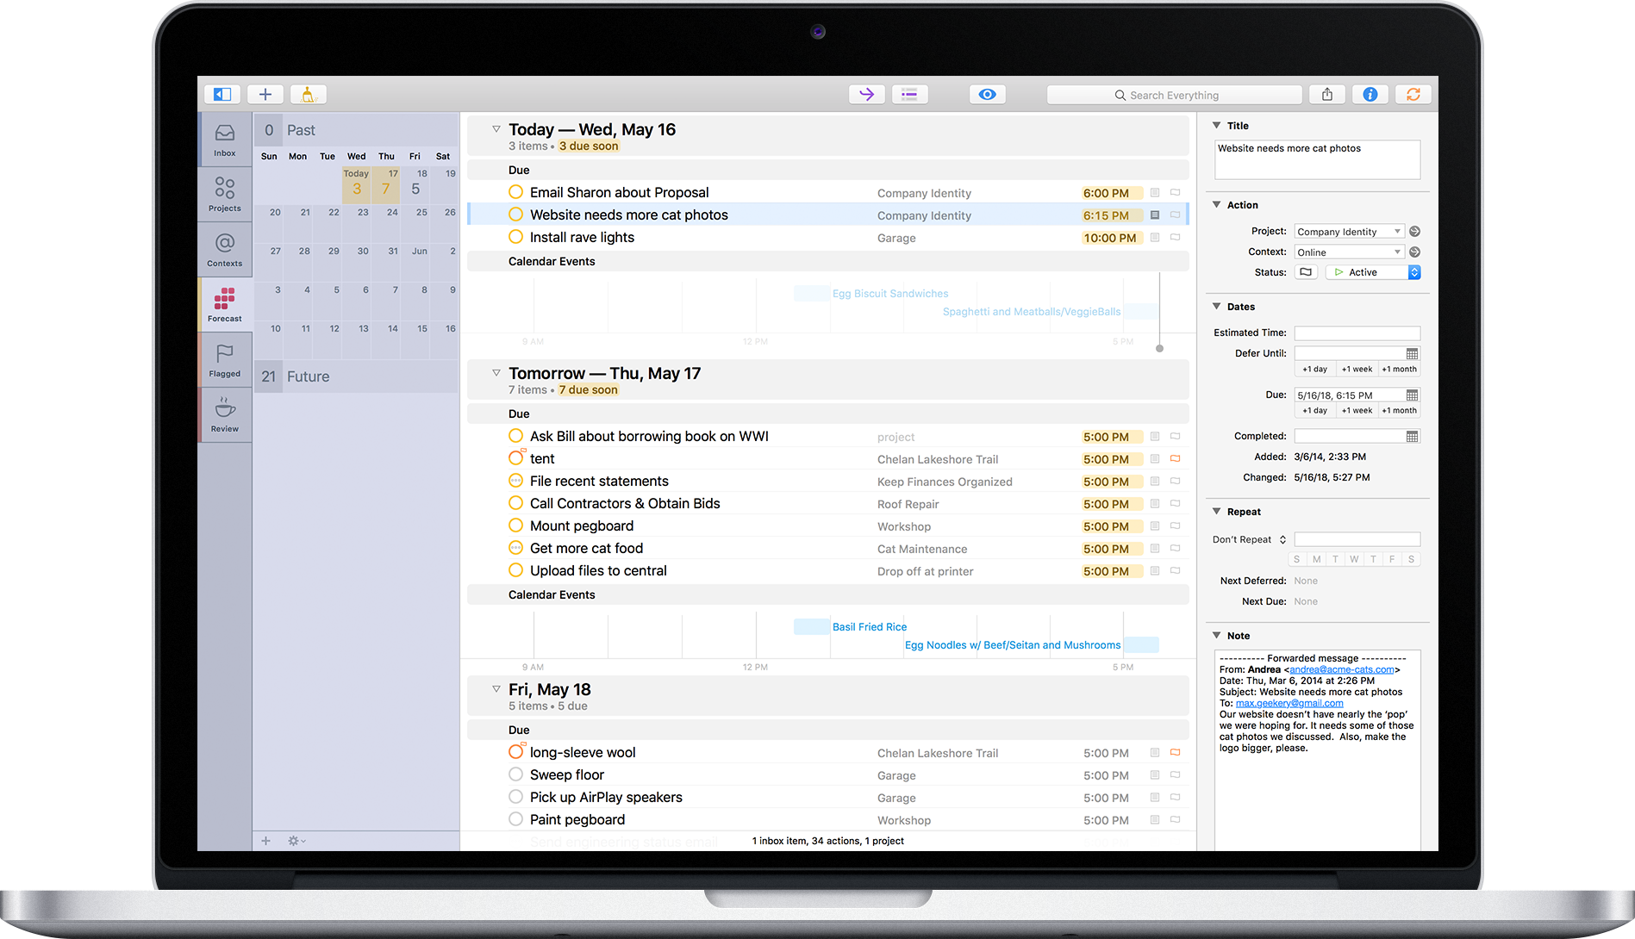
Task: Select Fri 18 in forecast calendar
Action: click(x=416, y=184)
